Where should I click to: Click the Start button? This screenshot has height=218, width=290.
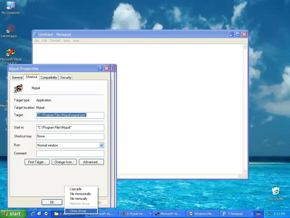(x=13, y=214)
